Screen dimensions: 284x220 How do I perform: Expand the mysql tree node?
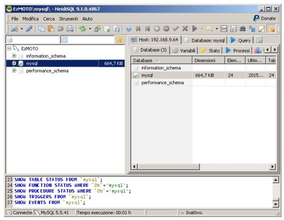14,64
